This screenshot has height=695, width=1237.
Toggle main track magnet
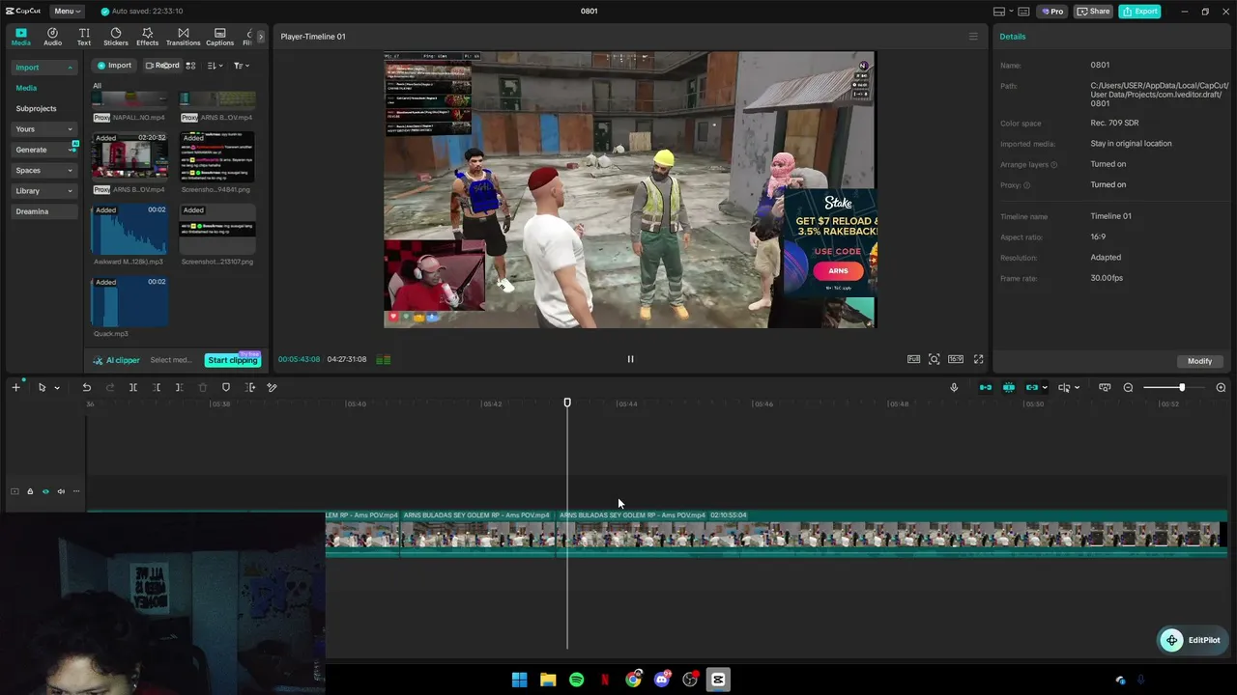986,387
